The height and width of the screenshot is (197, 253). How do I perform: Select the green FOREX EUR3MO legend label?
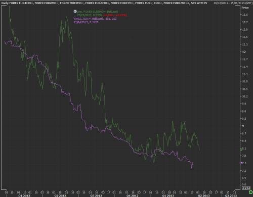coord(97,12)
